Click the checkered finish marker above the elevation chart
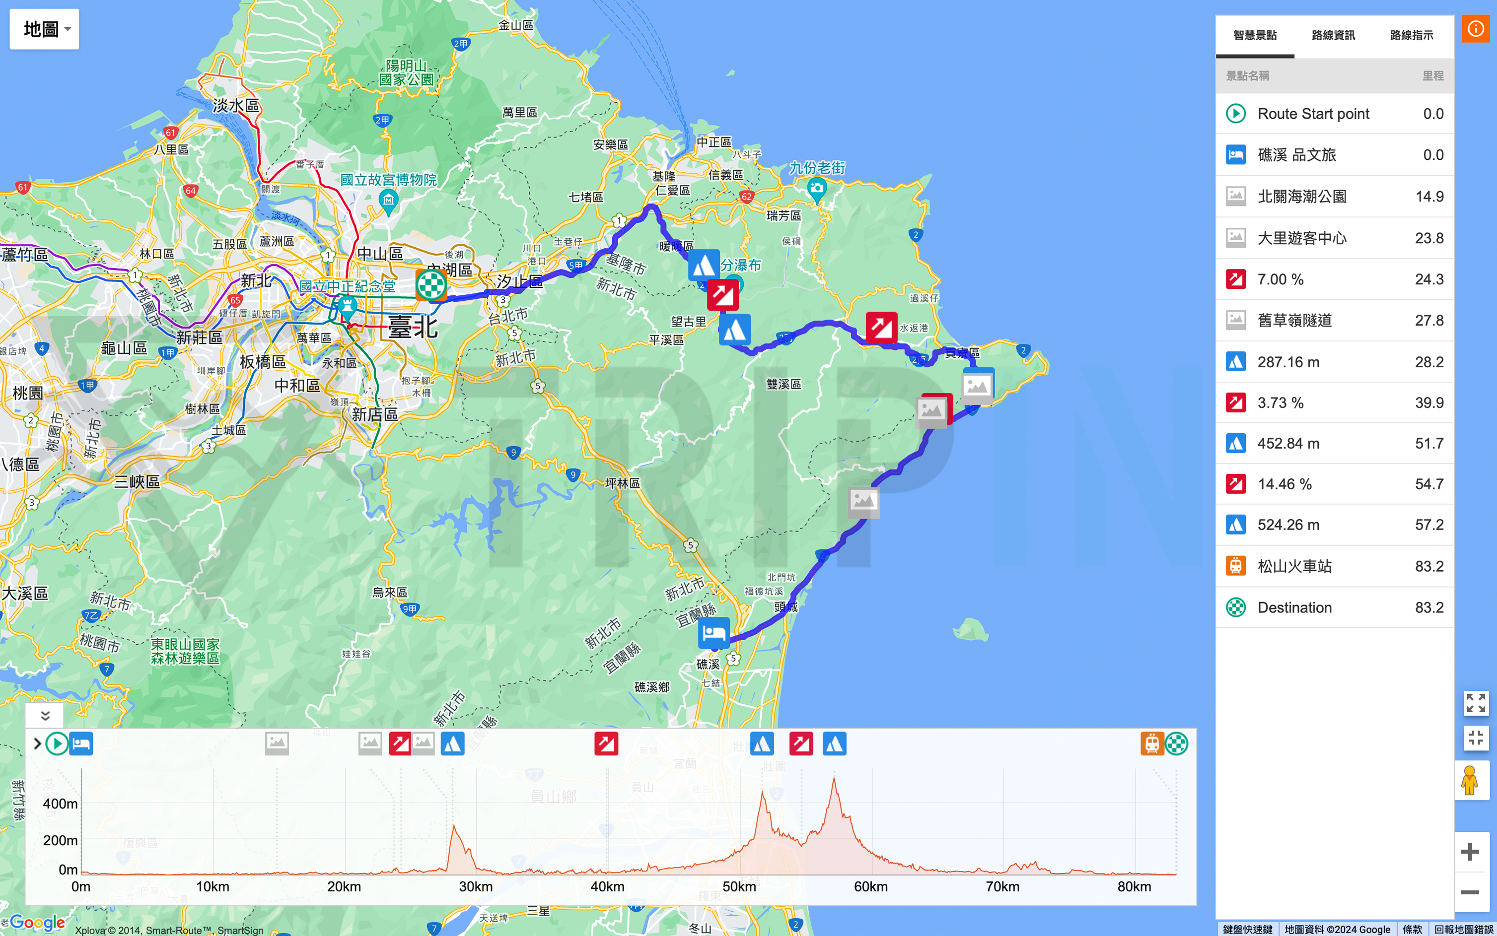The height and width of the screenshot is (936, 1497). [x=1176, y=743]
